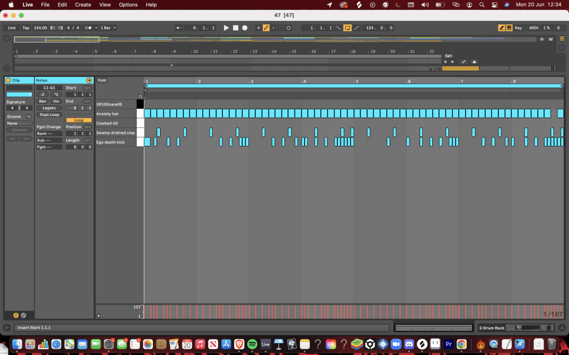The height and width of the screenshot is (355, 569).
Task: Start playback with the Play button
Action: click(226, 28)
